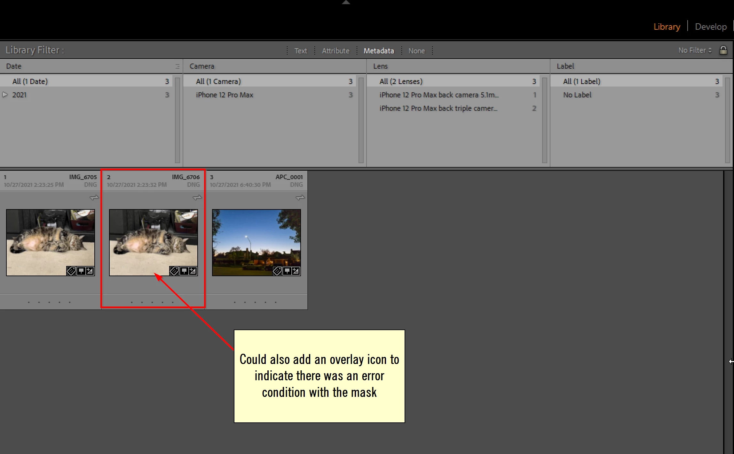
Task: Select the No Label filter entry
Action: pyautogui.click(x=577, y=95)
